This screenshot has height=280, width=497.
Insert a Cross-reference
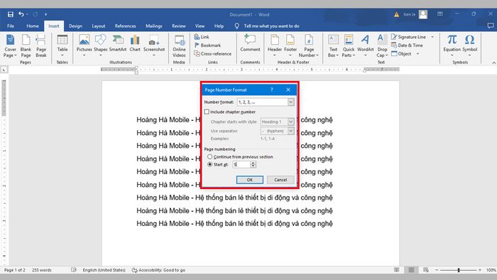[213, 53]
